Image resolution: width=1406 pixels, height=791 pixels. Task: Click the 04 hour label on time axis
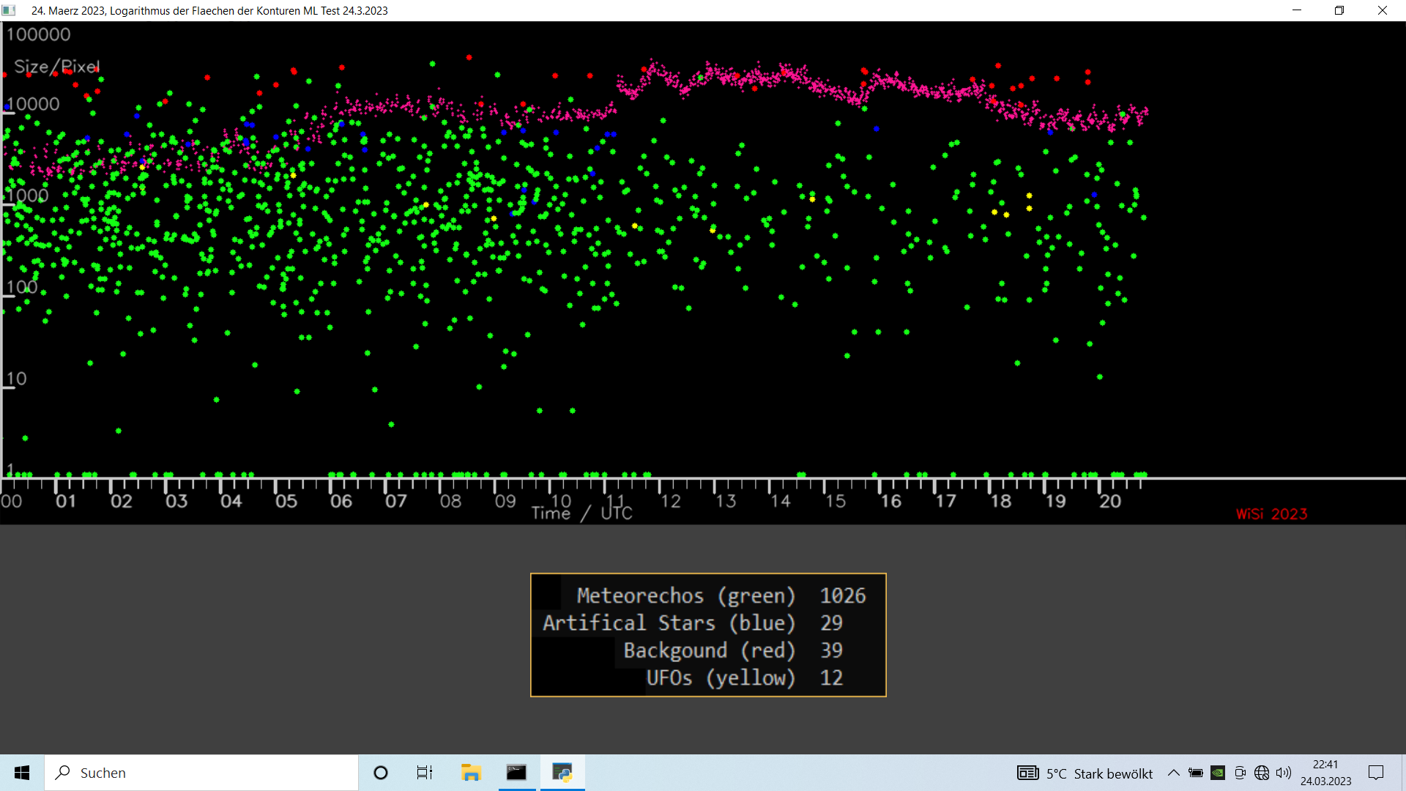coord(231,502)
